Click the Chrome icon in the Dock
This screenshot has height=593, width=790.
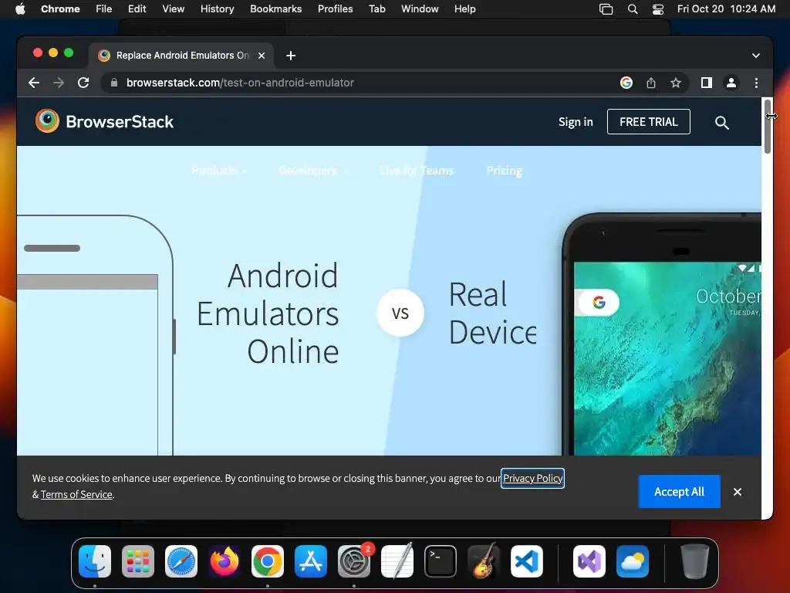[x=268, y=561]
